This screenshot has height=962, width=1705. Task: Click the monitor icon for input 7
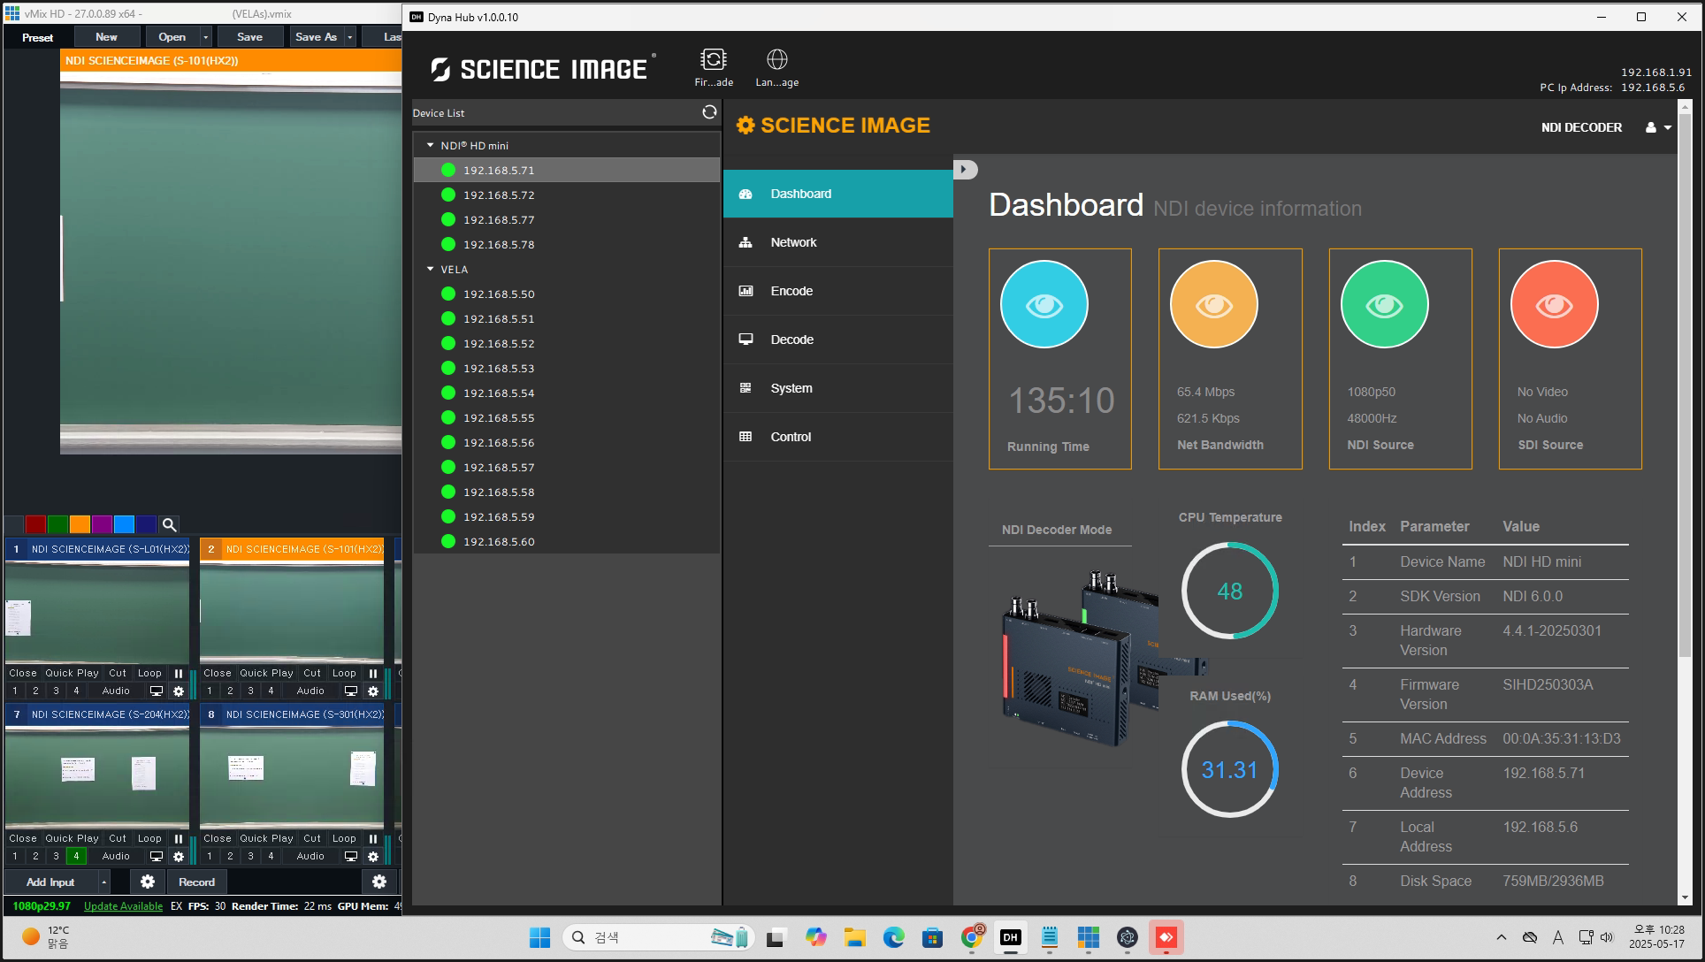coord(157,856)
